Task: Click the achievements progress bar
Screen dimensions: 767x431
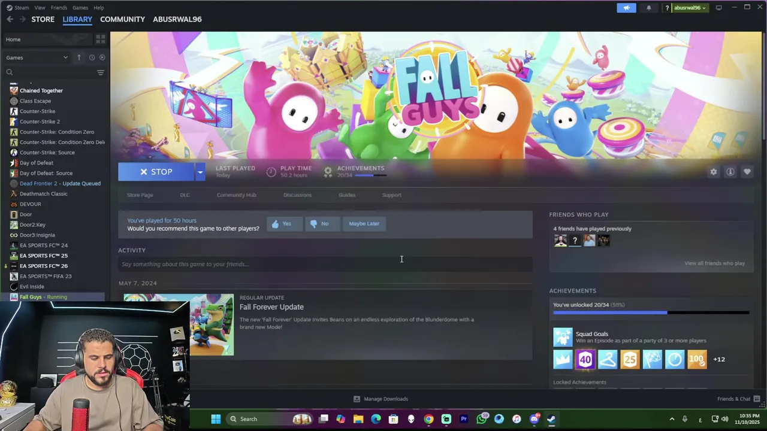Action: (651, 312)
